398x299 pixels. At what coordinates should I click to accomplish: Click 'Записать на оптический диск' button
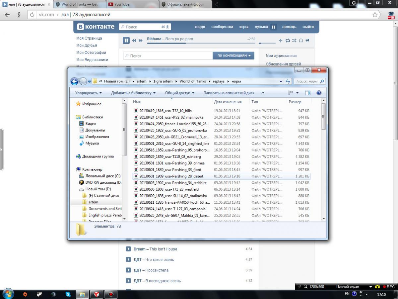pyautogui.click(x=229, y=93)
